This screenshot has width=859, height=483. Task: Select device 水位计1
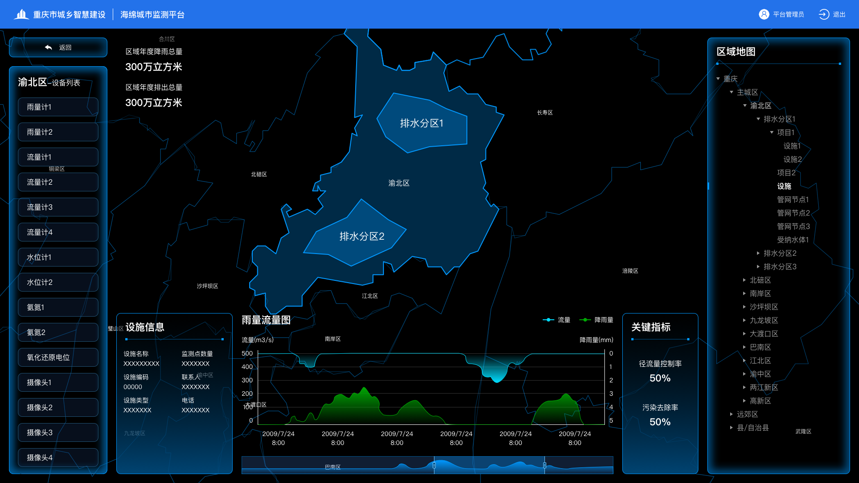point(58,257)
